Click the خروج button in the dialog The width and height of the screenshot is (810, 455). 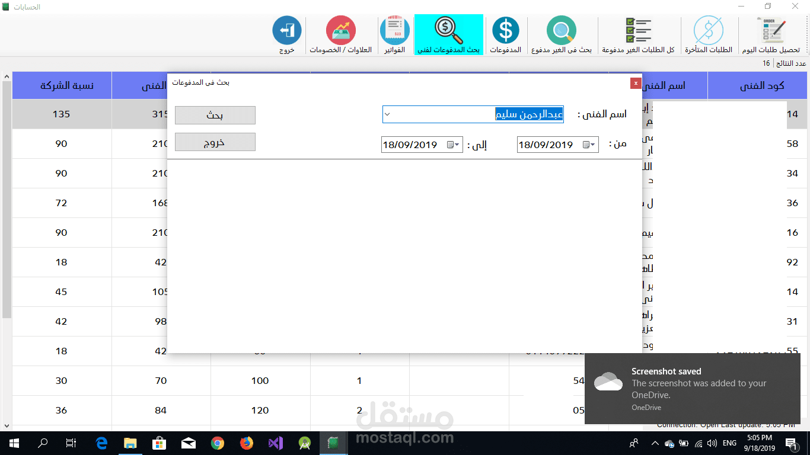[215, 142]
